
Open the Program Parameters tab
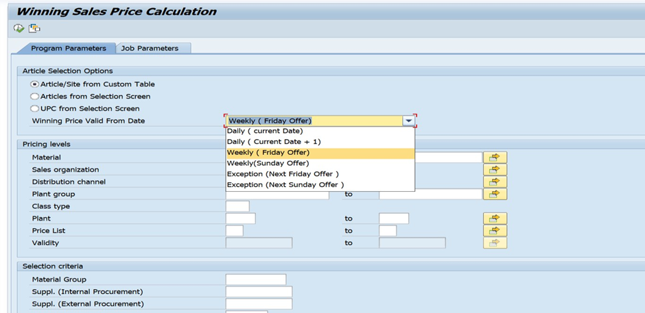68,49
